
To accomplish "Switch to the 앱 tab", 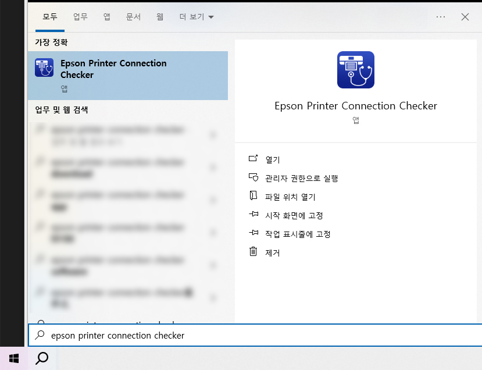I will pyautogui.click(x=106, y=17).
